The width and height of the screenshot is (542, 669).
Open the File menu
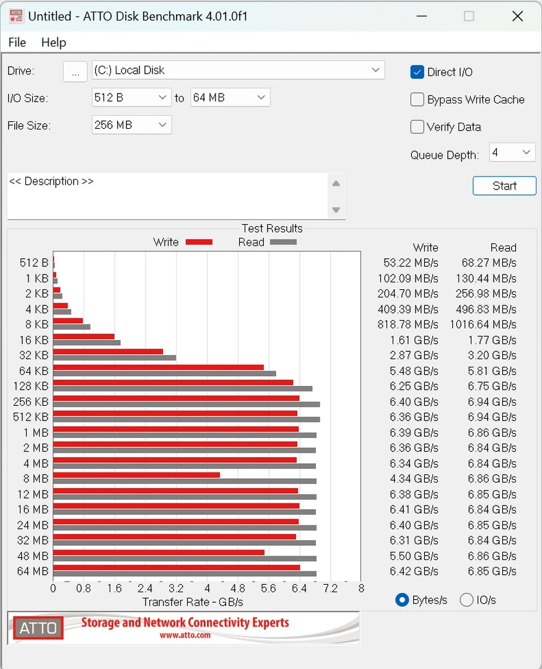(x=17, y=42)
